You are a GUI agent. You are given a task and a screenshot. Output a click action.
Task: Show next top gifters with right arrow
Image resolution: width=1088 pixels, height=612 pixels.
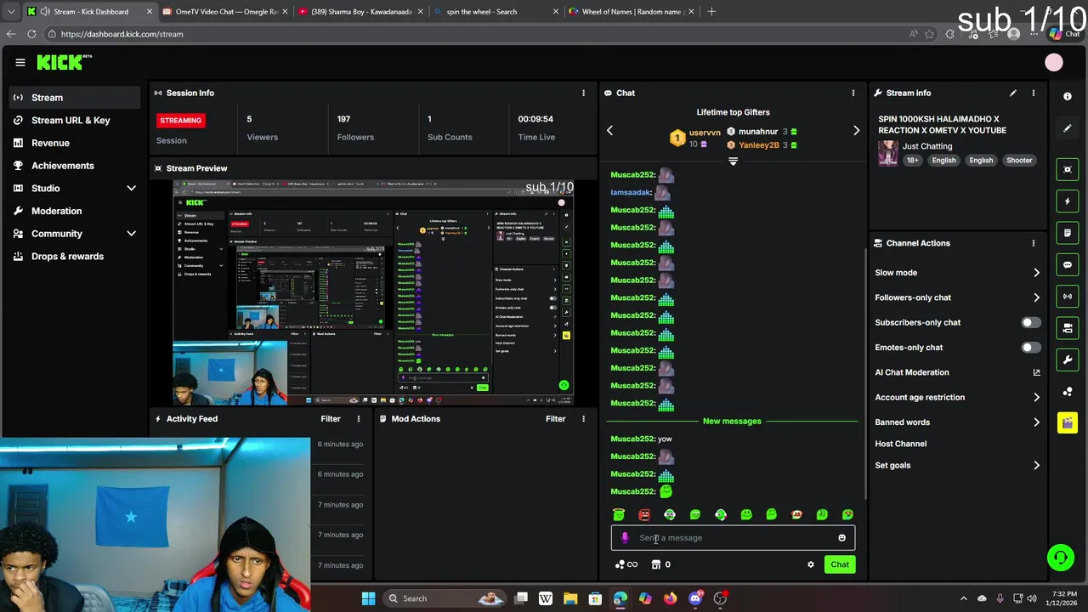tap(856, 131)
